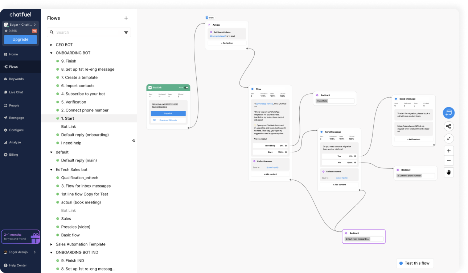Click the Billing icon
Viewport: 468px width, 273px height.
click(x=6, y=155)
